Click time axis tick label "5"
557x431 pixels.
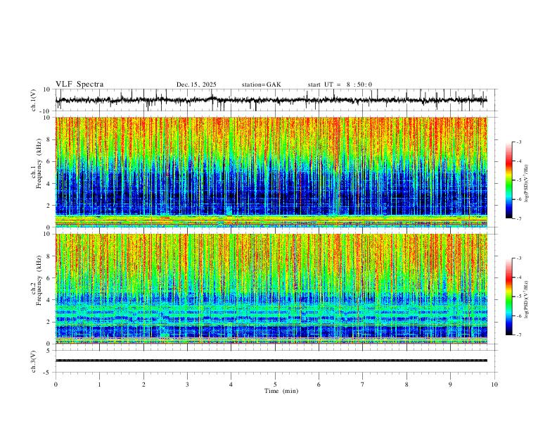(275, 385)
